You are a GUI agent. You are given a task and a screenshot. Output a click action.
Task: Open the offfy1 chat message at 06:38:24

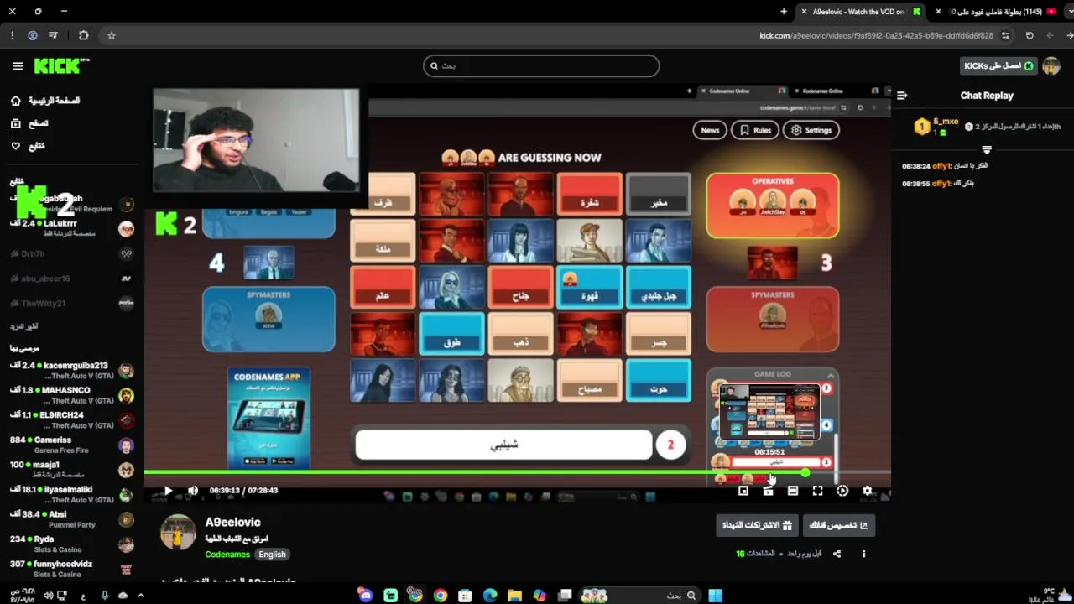(945, 166)
